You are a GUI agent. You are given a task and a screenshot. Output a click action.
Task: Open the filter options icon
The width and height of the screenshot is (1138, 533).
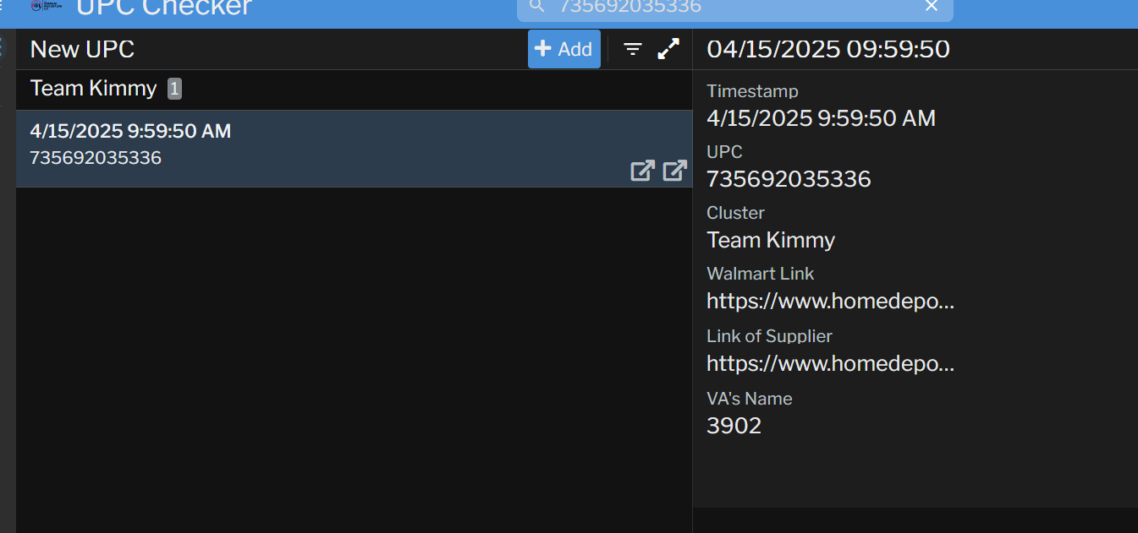(x=633, y=49)
